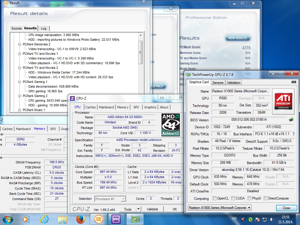The height and width of the screenshot is (225, 300).
Task: Select CPU image manipulation: 3.992 MB/s row
Action: pyautogui.click(x=54, y=35)
